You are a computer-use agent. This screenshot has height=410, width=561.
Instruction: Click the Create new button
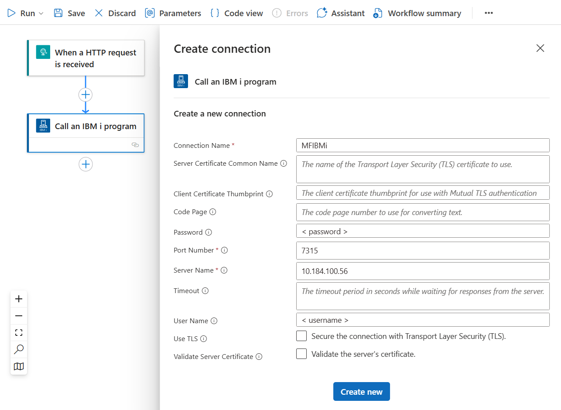(x=362, y=392)
